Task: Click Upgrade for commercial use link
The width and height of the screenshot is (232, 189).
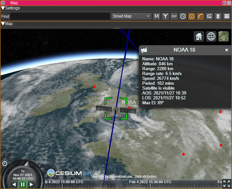Action: (112, 176)
